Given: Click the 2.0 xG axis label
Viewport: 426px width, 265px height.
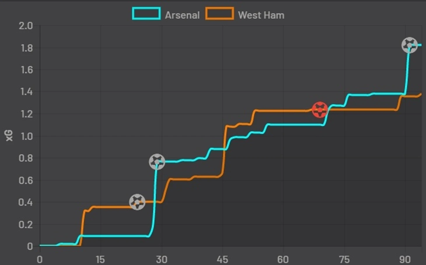Looking at the screenshot, I should [26, 26].
